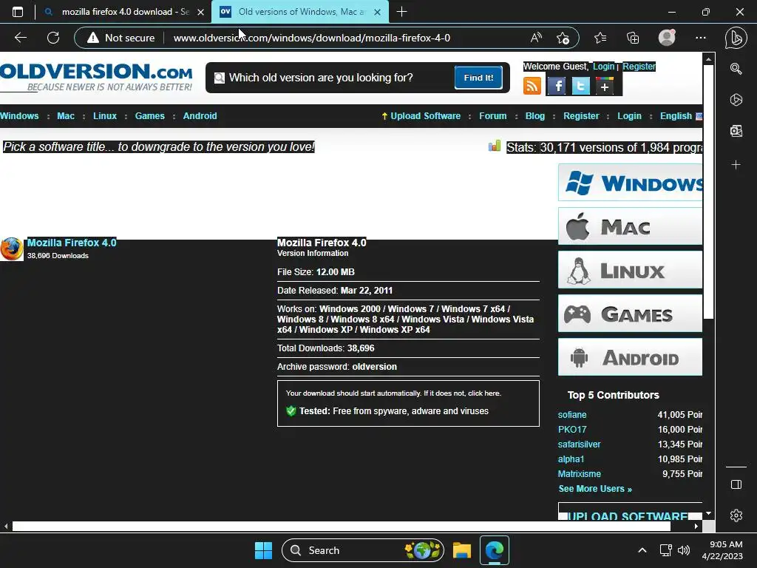Focus the old version search field
Screen dimensions: 757x568
coord(333,78)
